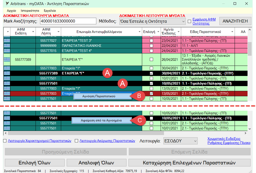This screenshot has width=256, height=173.
Task: Tick the checkbox in ΠΑΡΑΣΤΑΤΙΚΟ ΛΙΑΝΙΚΗΣ row
Action: click(151, 46)
